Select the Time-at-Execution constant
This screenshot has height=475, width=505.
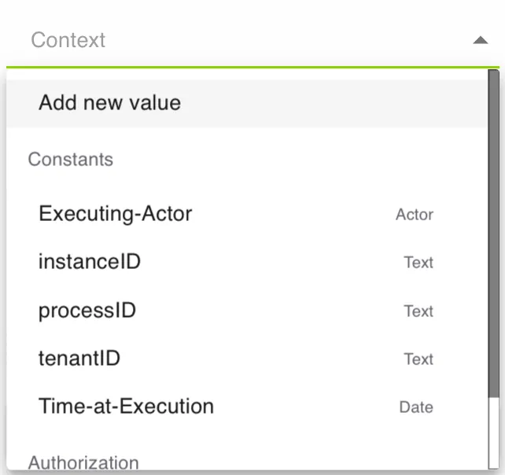click(247, 406)
